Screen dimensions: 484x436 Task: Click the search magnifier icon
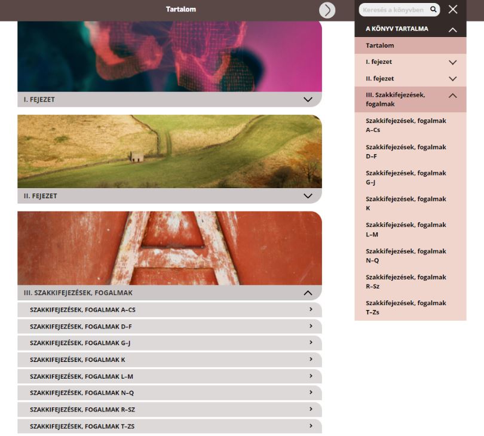(x=433, y=10)
